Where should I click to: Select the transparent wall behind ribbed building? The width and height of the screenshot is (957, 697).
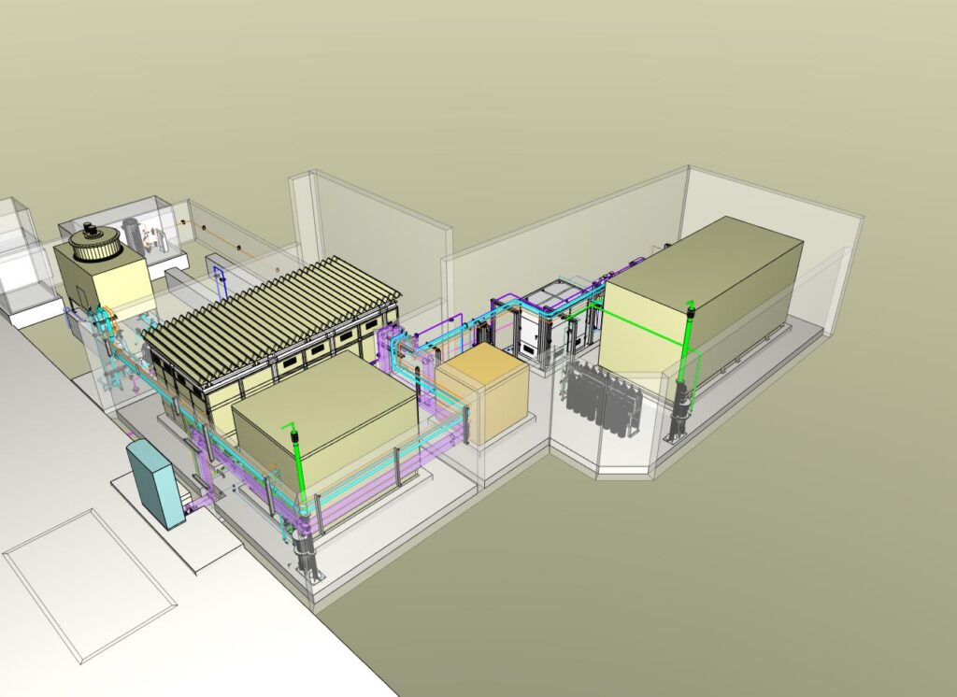(x=374, y=234)
